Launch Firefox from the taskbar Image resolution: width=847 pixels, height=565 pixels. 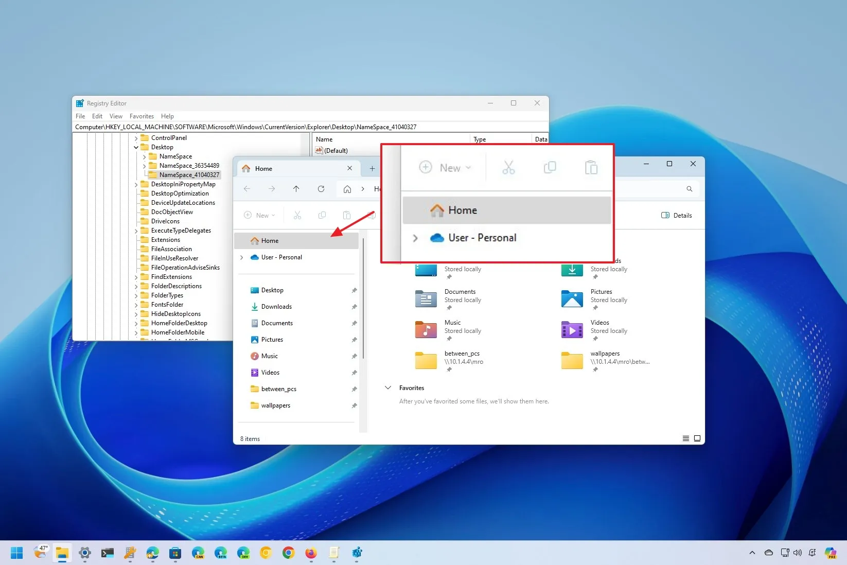[x=311, y=553]
